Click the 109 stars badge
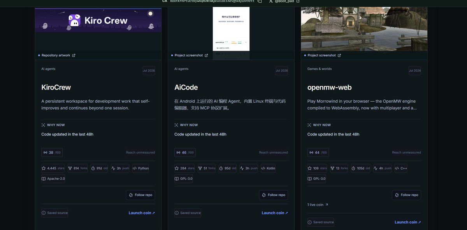 [x=318, y=168]
